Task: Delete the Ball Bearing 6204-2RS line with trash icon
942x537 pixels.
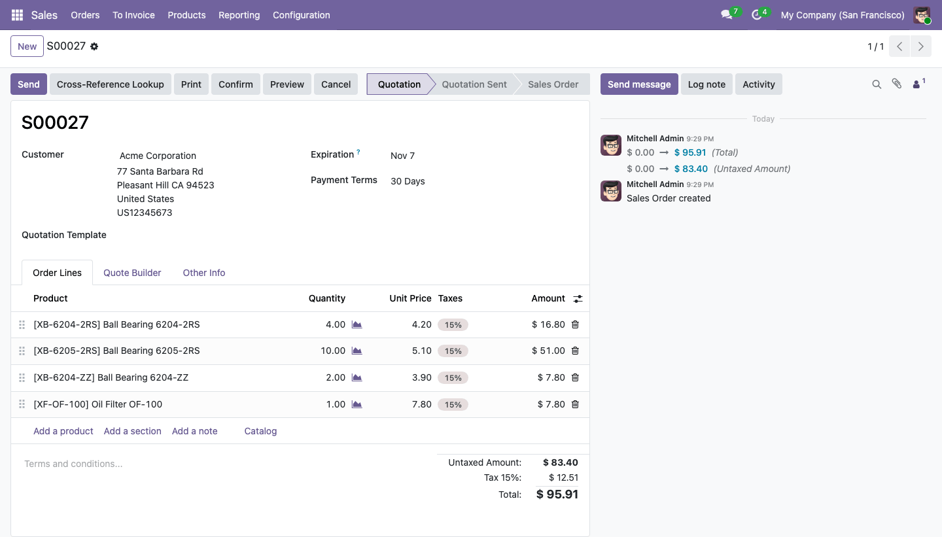Action: click(x=575, y=324)
